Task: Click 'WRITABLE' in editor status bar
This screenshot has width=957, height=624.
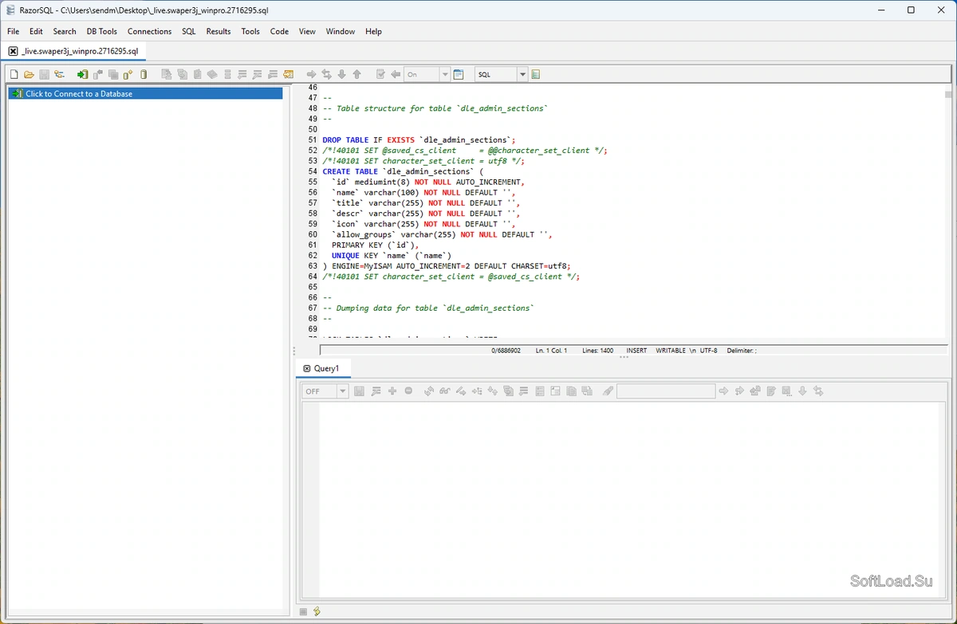Action: 671,350
